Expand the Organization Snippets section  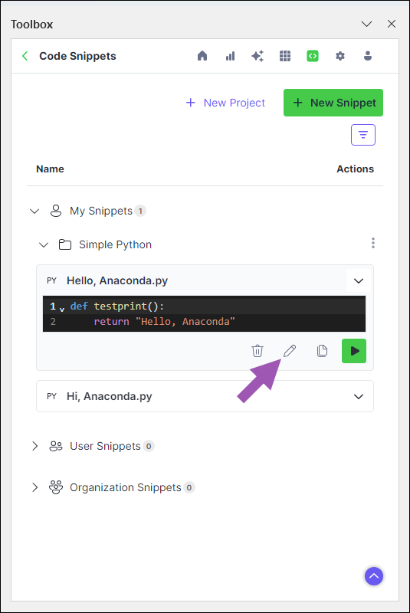pos(34,487)
